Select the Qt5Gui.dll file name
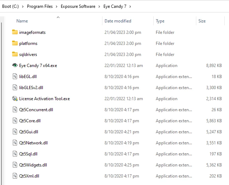 [28, 132]
